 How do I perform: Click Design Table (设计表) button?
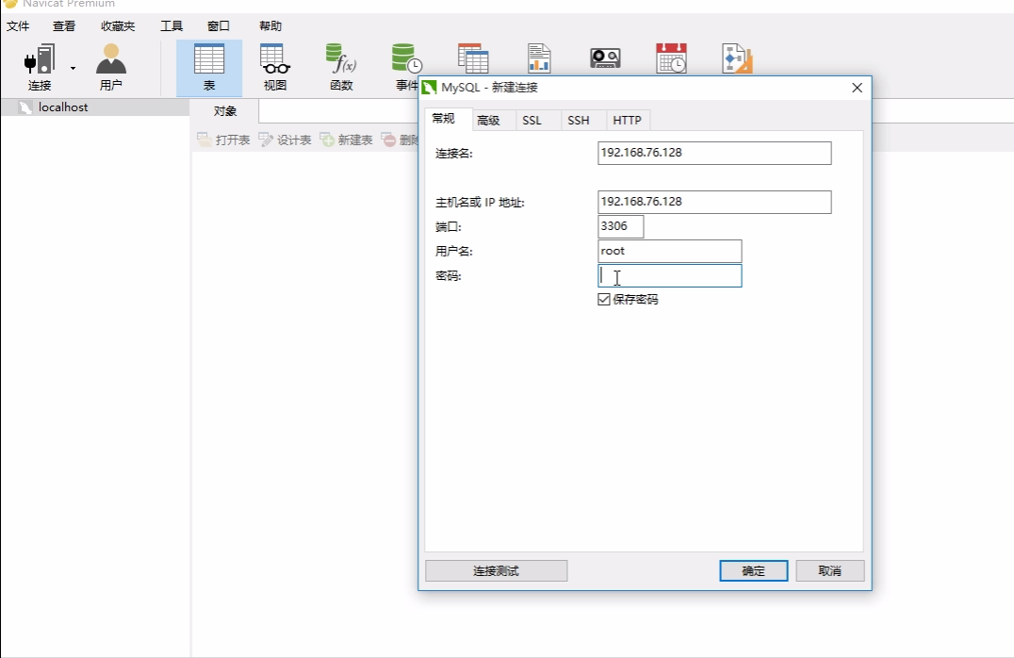click(286, 140)
